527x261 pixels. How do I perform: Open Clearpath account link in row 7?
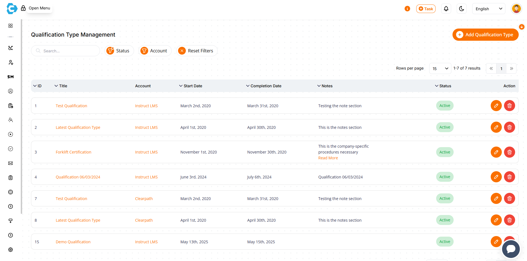click(x=144, y=199)
